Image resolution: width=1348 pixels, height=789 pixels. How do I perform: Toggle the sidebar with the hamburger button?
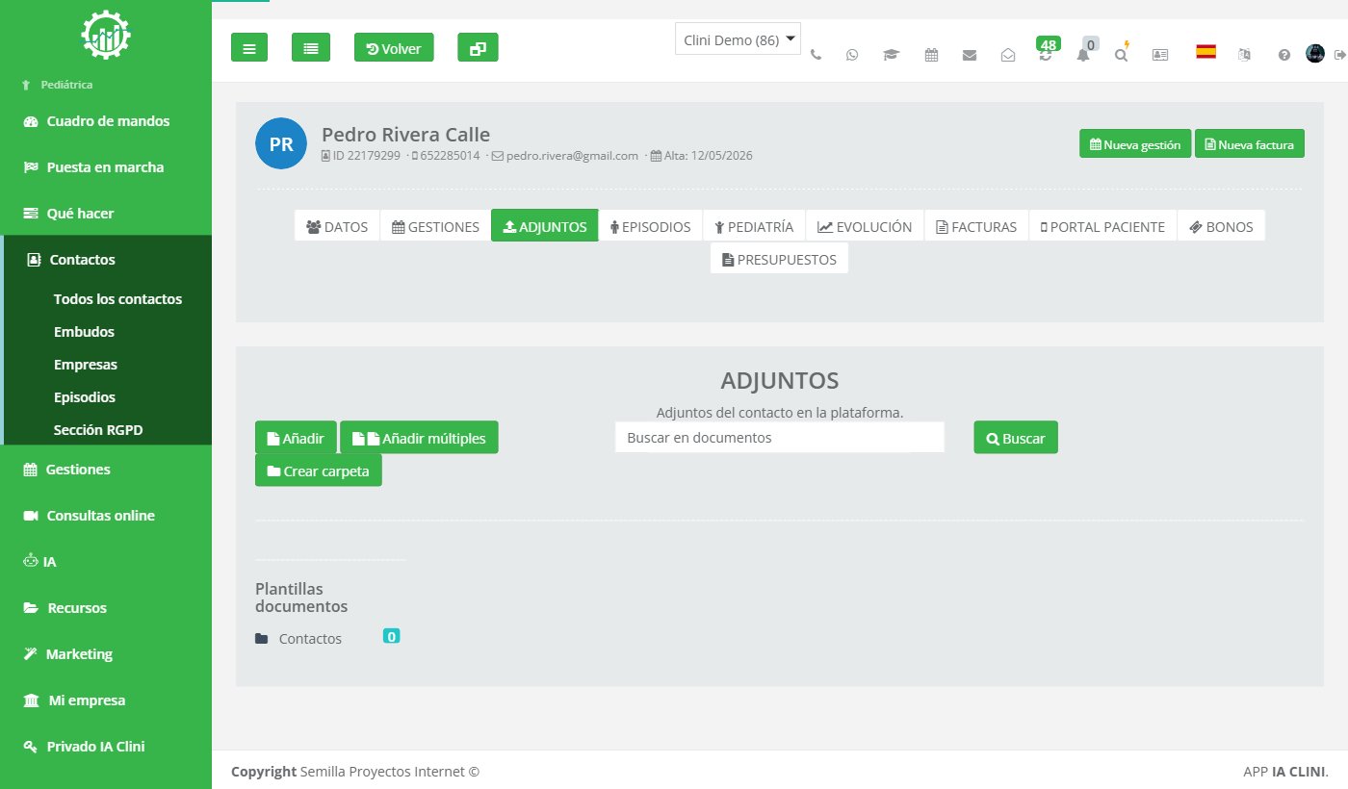[249, 47]
